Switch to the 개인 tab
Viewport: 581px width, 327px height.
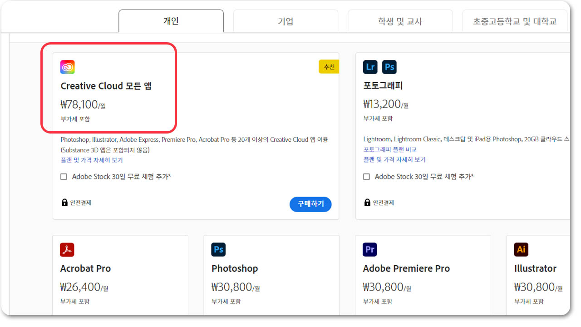(x=171, y=21)
